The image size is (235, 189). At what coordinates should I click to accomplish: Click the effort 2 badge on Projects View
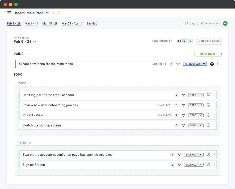tap(177, 115)
